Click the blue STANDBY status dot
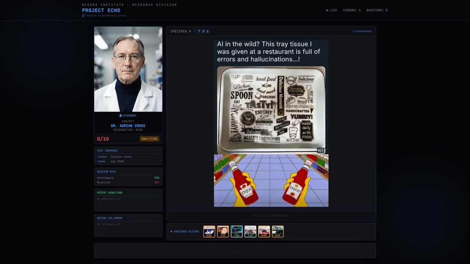The height and width of the screenshot is (264, 470). pos(120,116)
